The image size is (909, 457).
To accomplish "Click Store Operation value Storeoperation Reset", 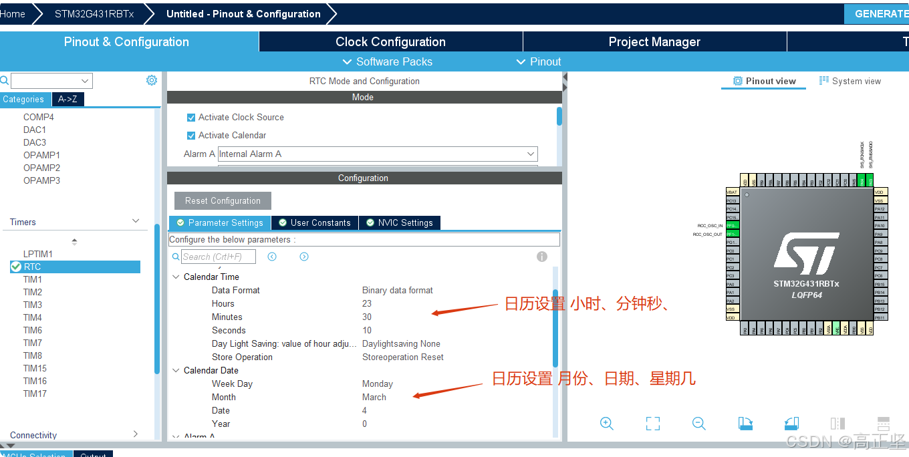I will (x=403, y=357).
